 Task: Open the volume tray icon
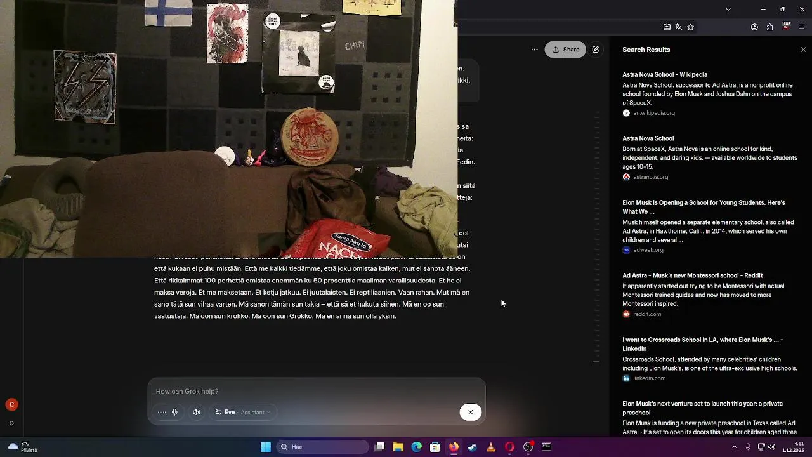[771, 447]
